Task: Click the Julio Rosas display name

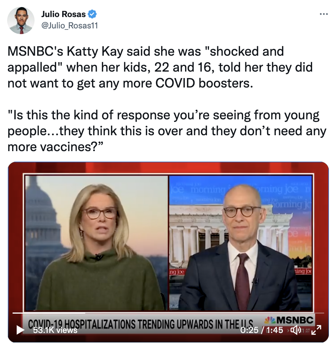Action: [x=63, y=14]
